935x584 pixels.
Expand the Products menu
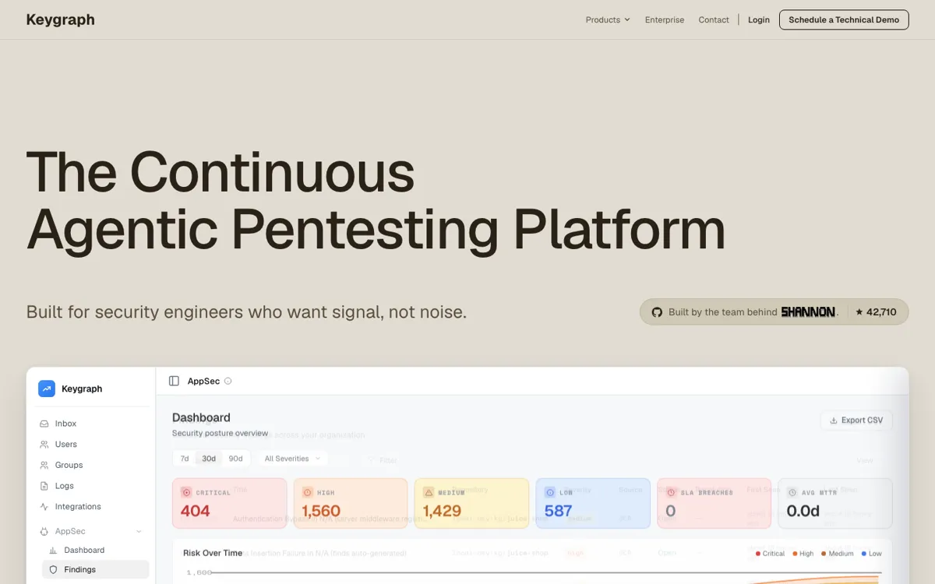pyautogui.click(x=608, y=19)
